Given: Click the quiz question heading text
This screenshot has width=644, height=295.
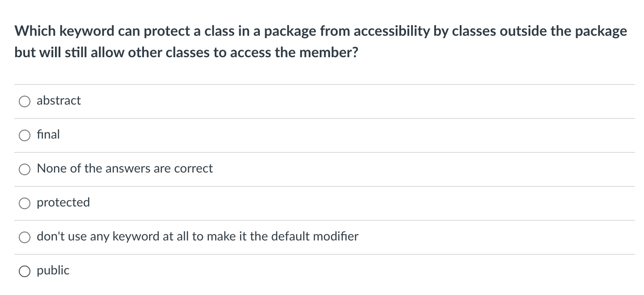Looking at the screenshot, I should (x=320, y=41).
